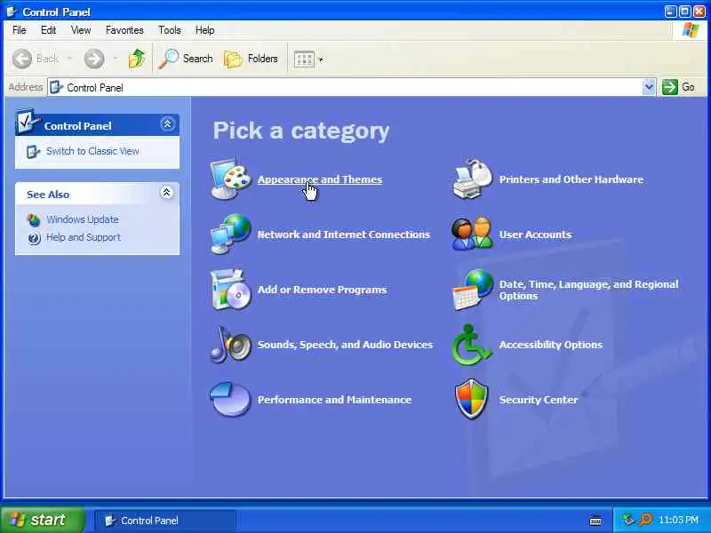Click the Up folder toolbar icon
Screen dimensions: 711x533
tap(137, 59)
